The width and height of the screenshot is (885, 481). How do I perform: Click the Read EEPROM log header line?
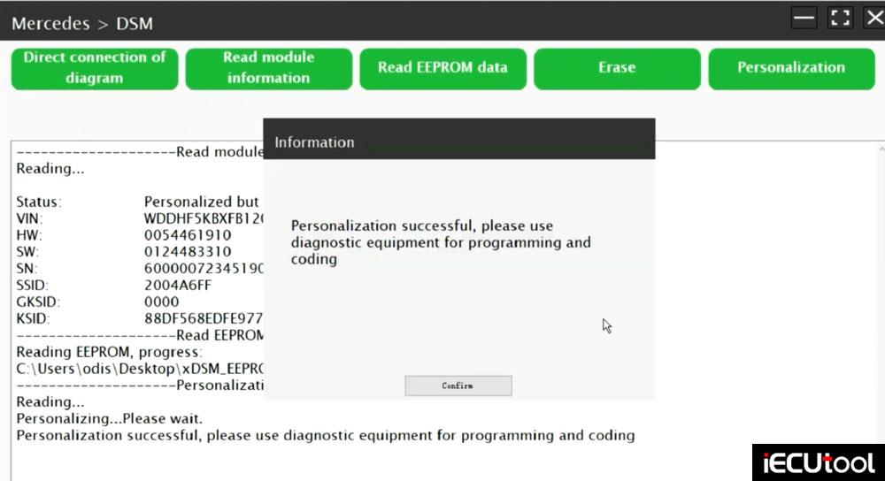(140, 335)
